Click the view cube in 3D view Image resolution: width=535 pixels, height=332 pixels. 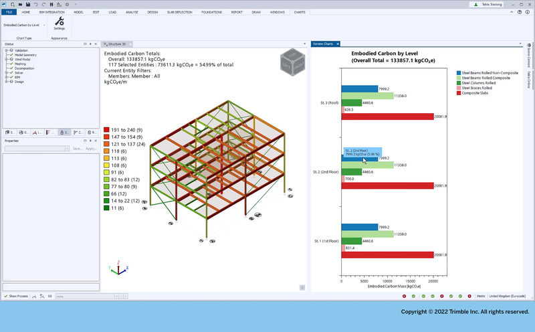(x=292, y=62)
